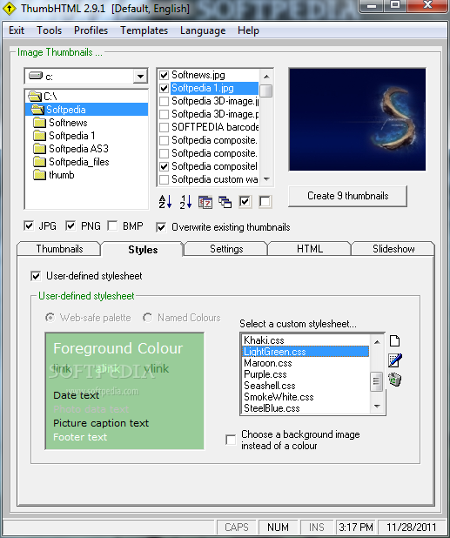Select Seashell.css in stylesheet list
The height and width of the screenshot is (538, 450).
pyautogui.click(x=306, y=386)
